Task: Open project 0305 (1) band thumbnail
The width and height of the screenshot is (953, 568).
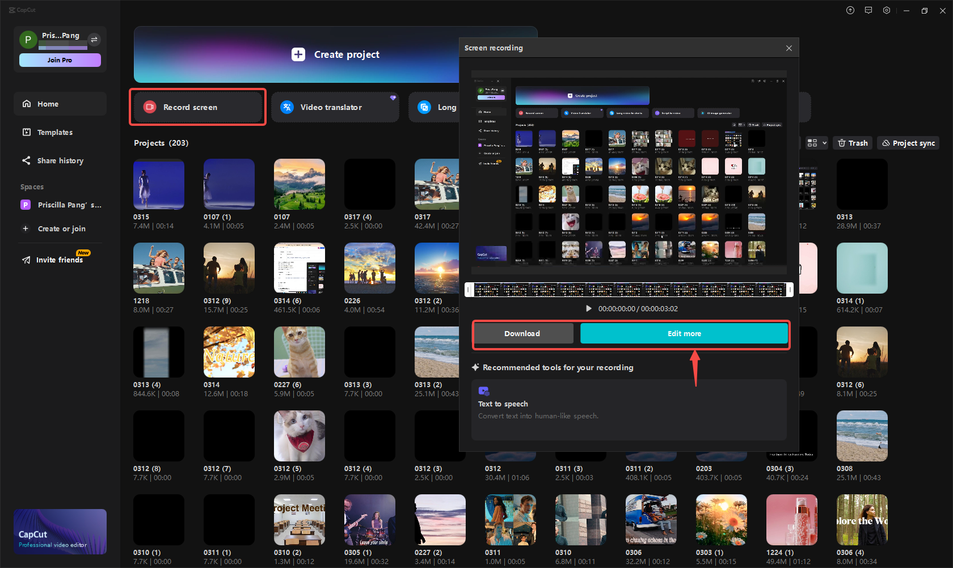Action: point(370,520)
